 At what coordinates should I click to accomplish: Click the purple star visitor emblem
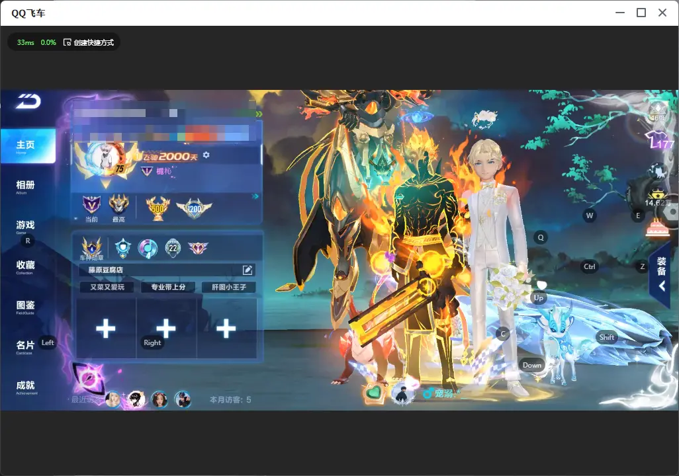[89, 377]
